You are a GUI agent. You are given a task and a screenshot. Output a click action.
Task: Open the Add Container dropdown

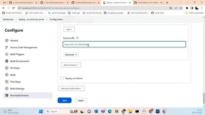click(71, 65)
